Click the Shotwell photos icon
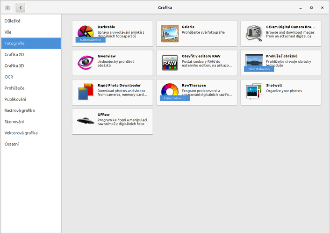 point(254,91)
